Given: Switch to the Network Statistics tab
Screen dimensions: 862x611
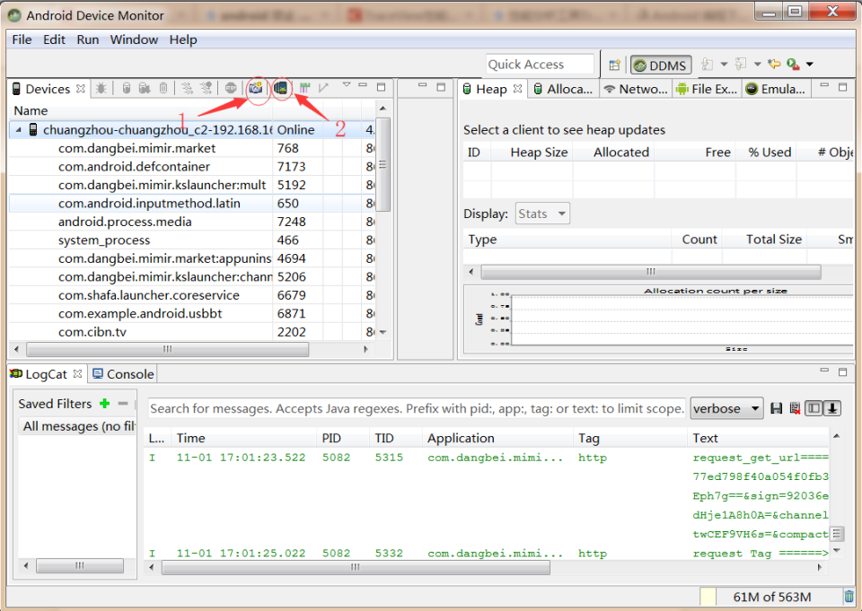Looking at the screenshot, I should point(636,89).
